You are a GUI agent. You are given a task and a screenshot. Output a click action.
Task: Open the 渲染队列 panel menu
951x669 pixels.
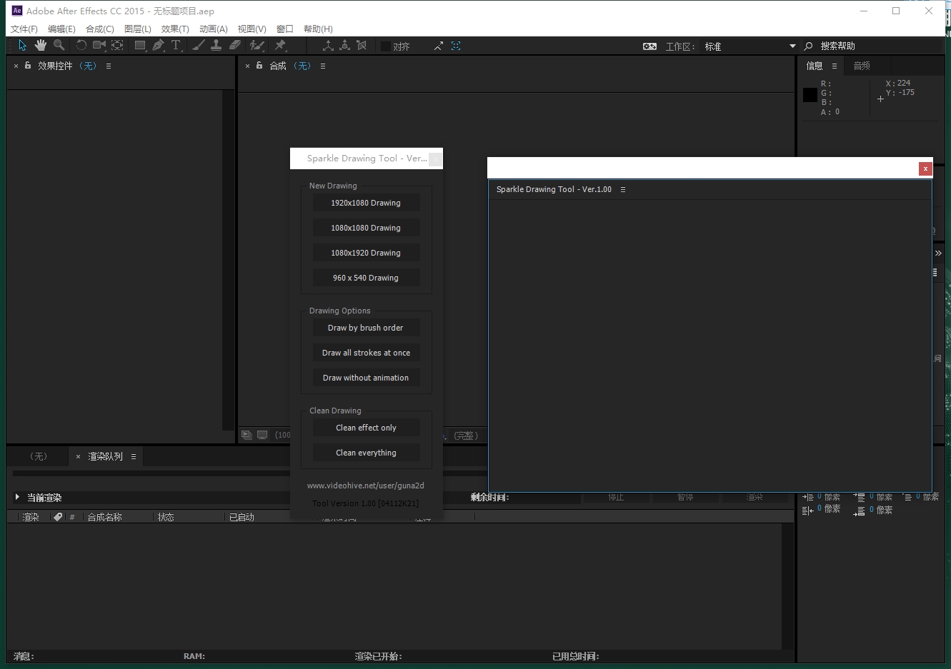(x=134, y=456)
